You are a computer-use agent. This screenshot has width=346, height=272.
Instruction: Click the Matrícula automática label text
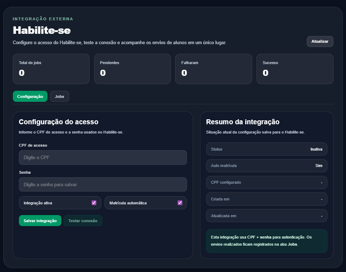[128, 203]
